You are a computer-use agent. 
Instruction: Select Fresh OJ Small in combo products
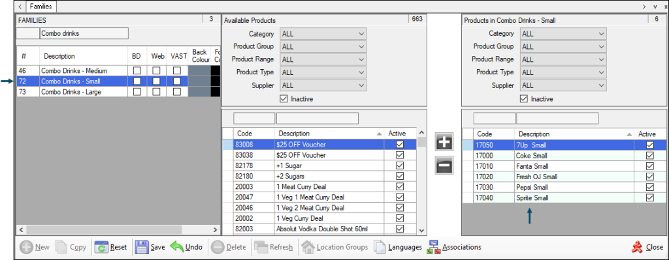pyautogui.click(x=564, y=177)
